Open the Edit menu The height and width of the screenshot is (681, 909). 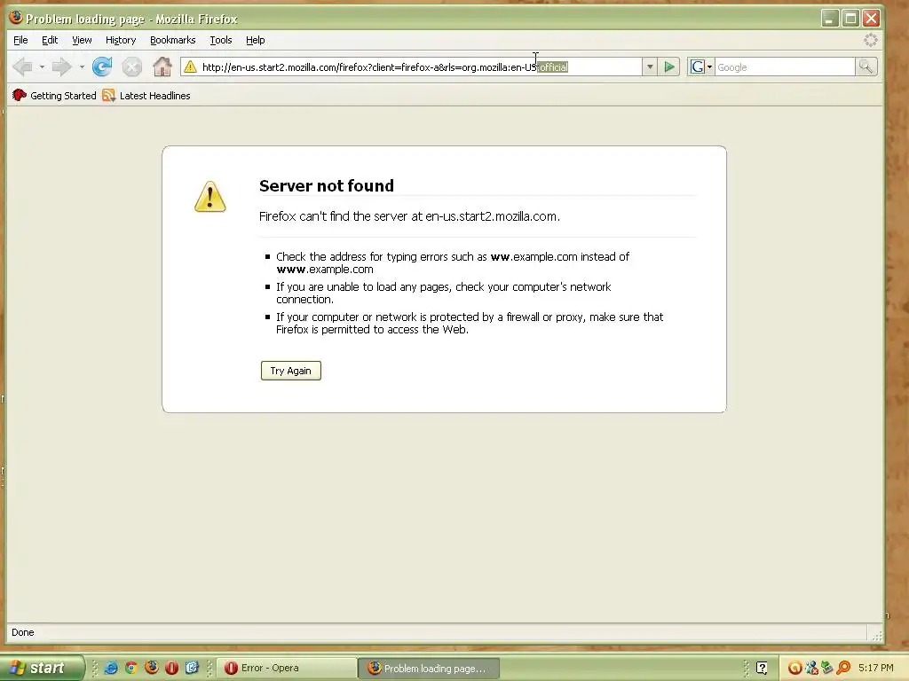pyautogui.click(x=50, y=40)
